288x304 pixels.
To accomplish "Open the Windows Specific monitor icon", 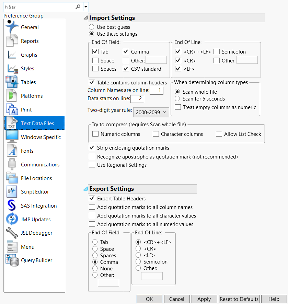I will [x=12, y=137].
